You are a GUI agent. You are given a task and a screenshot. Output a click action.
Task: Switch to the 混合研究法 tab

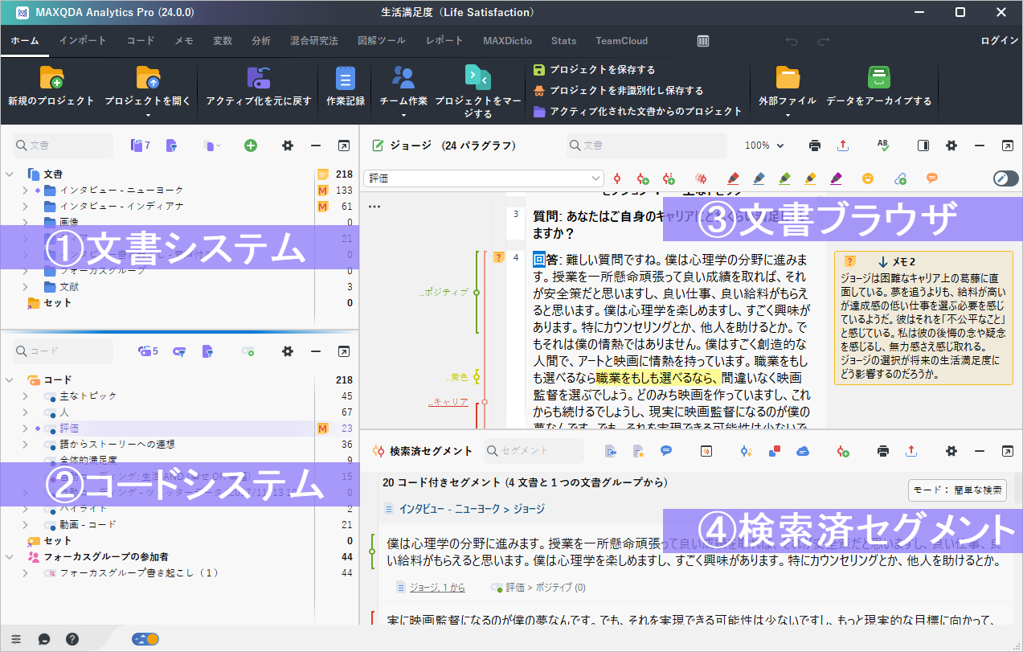[314, 41]
